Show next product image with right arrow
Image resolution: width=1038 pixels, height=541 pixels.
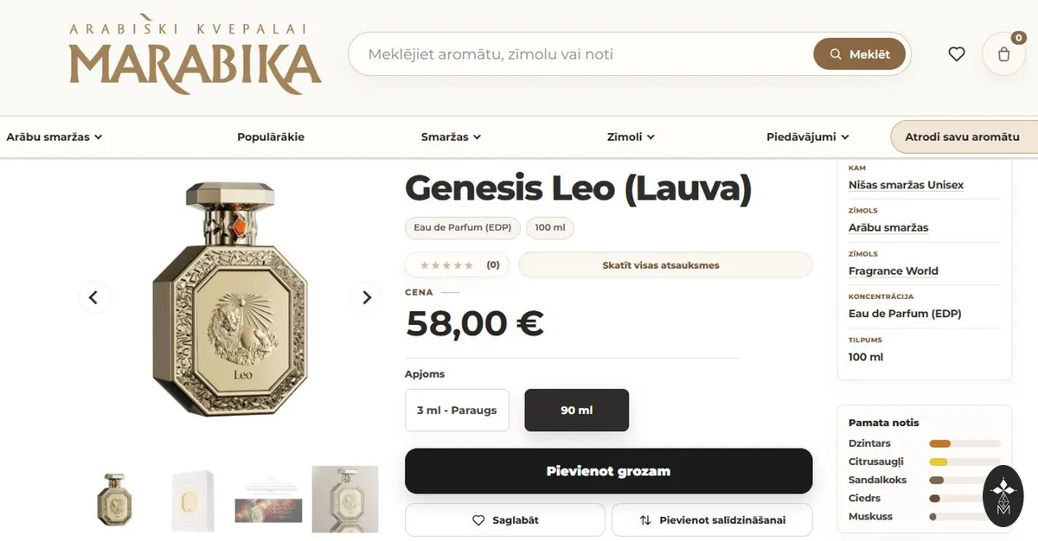366,297
